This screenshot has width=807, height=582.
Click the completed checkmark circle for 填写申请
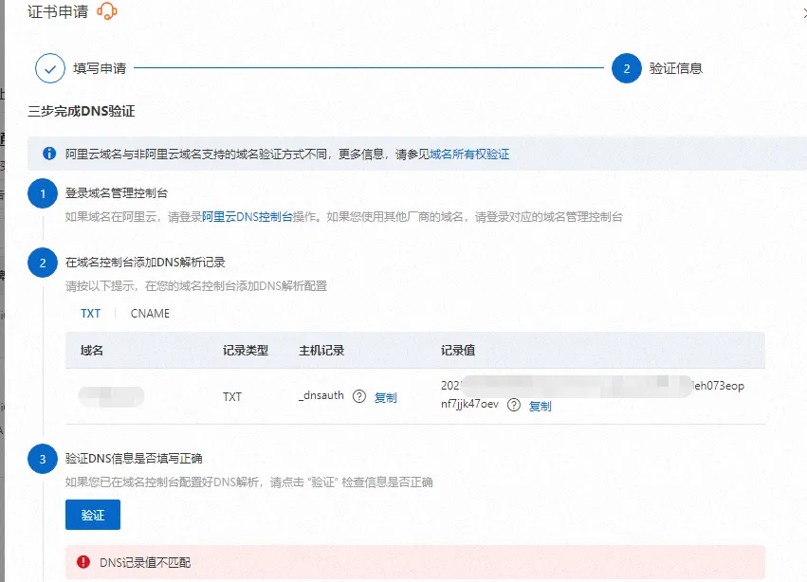pos(50,67)
